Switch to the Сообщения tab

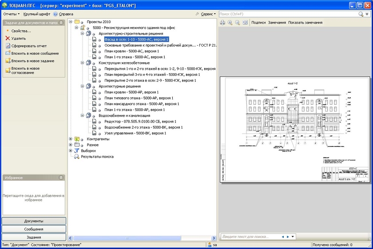(34, 229)
